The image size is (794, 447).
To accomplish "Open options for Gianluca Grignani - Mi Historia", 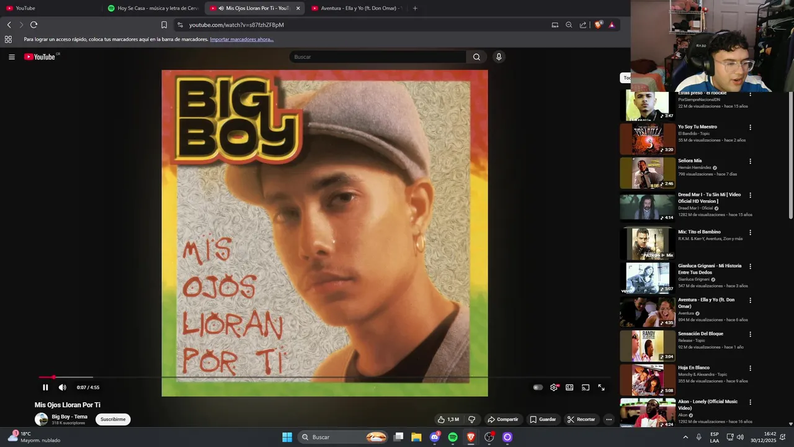I will 750,266.
